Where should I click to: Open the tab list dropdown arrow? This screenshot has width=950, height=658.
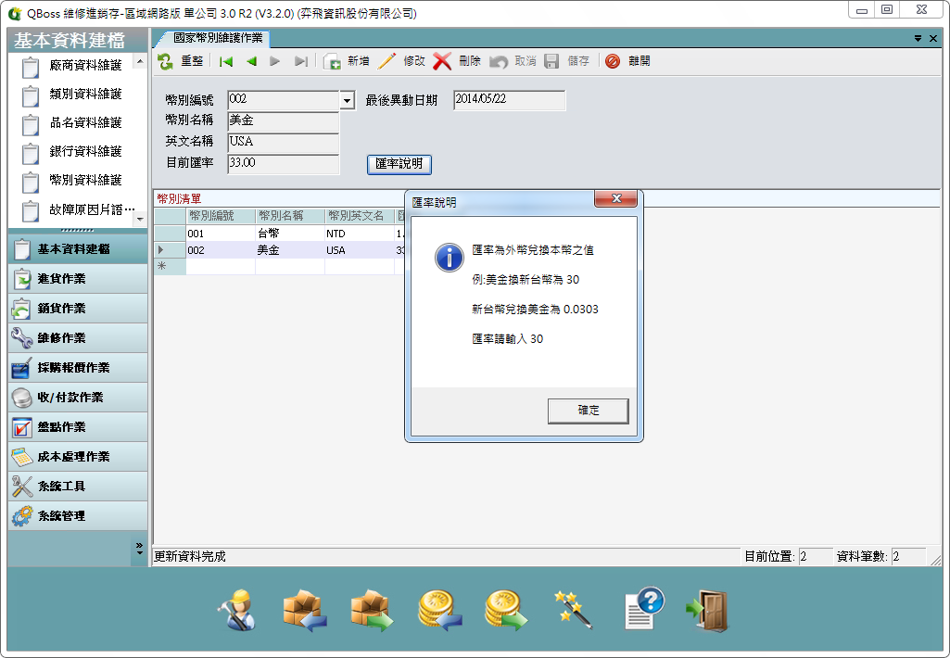pyautogui.click(x=918, y=38)
